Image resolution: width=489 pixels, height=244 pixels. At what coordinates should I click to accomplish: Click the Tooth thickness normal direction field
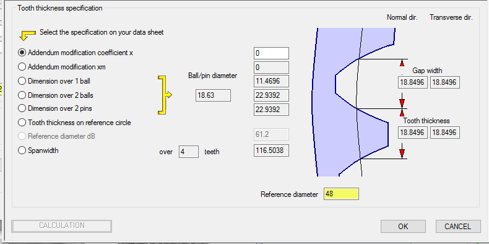tap(413, 133)
